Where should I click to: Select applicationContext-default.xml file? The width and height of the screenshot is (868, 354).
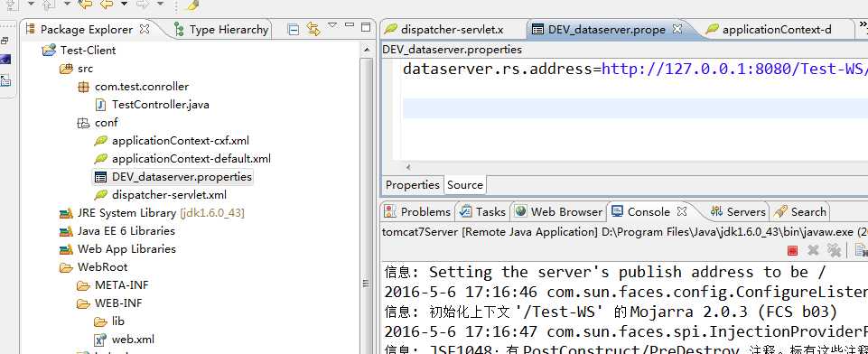(x=182, y=159)
